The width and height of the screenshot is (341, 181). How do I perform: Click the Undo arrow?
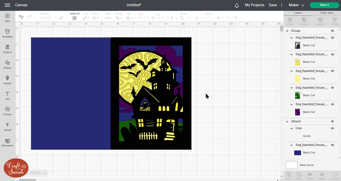[x=21, y=17]
